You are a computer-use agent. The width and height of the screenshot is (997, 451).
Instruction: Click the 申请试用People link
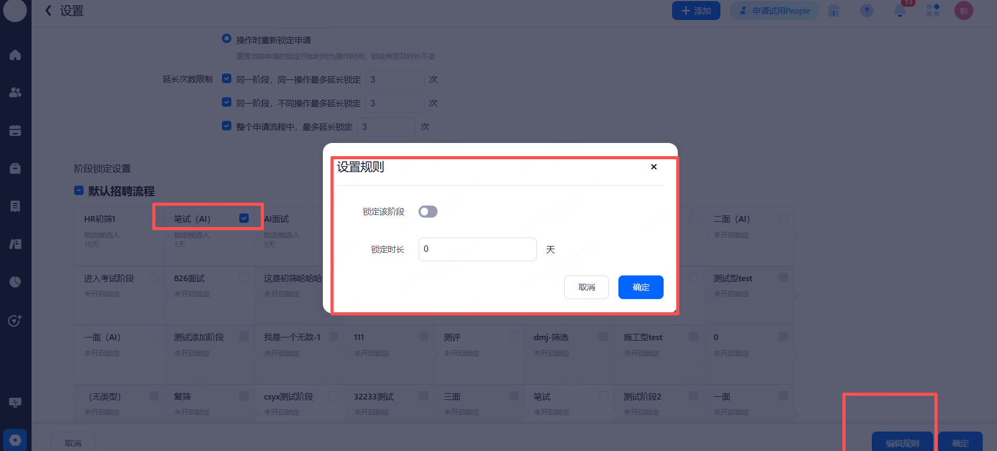[774, 11]
